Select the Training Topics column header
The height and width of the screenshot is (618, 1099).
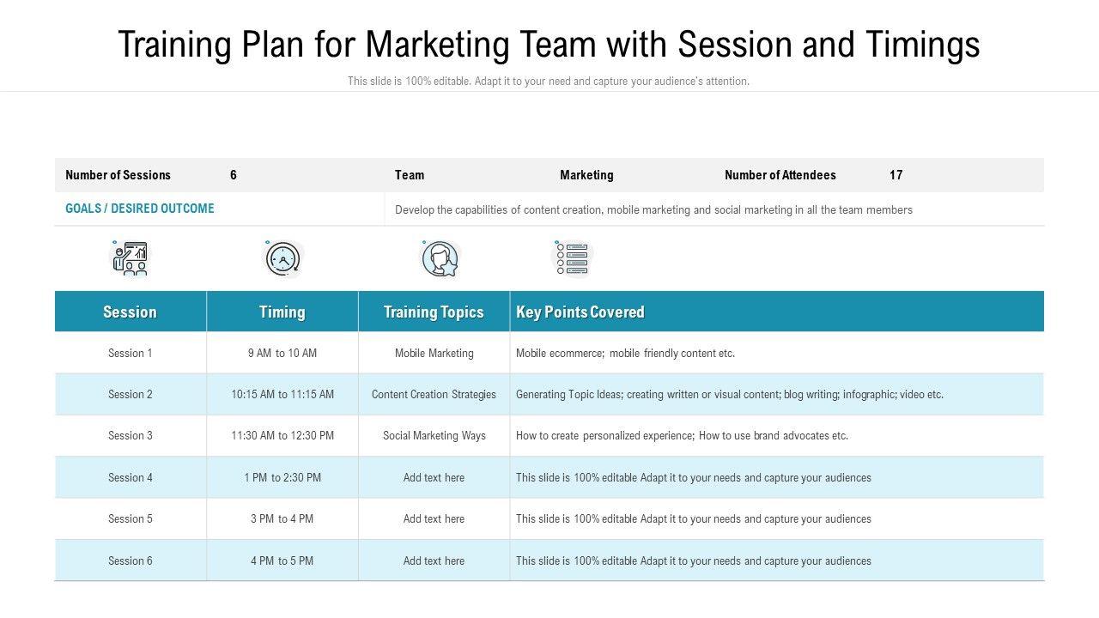[x=434, y=312]
